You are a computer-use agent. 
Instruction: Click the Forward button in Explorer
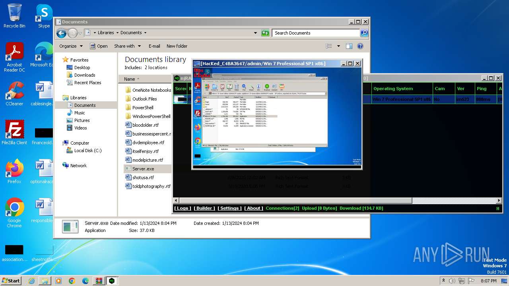pyautogui.click(x=72, y=33)
